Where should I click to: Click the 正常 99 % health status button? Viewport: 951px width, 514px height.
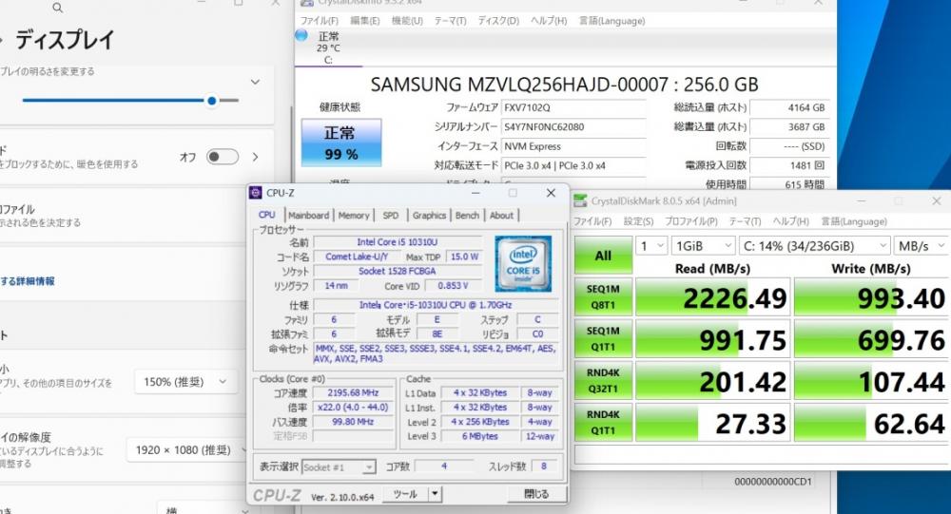tap(340, 143)
